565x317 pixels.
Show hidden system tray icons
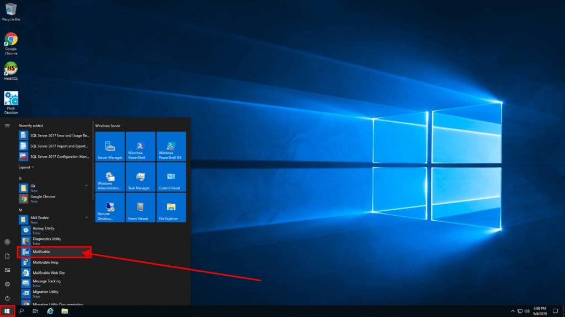click(513, 310)
